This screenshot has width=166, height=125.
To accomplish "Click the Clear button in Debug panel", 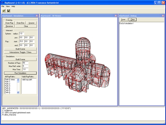I will tap(133, 20).
